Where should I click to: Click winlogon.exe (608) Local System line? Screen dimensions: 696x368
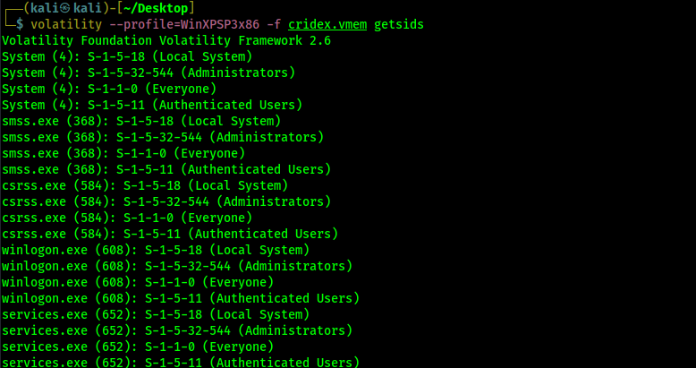[x=156, y=250]
